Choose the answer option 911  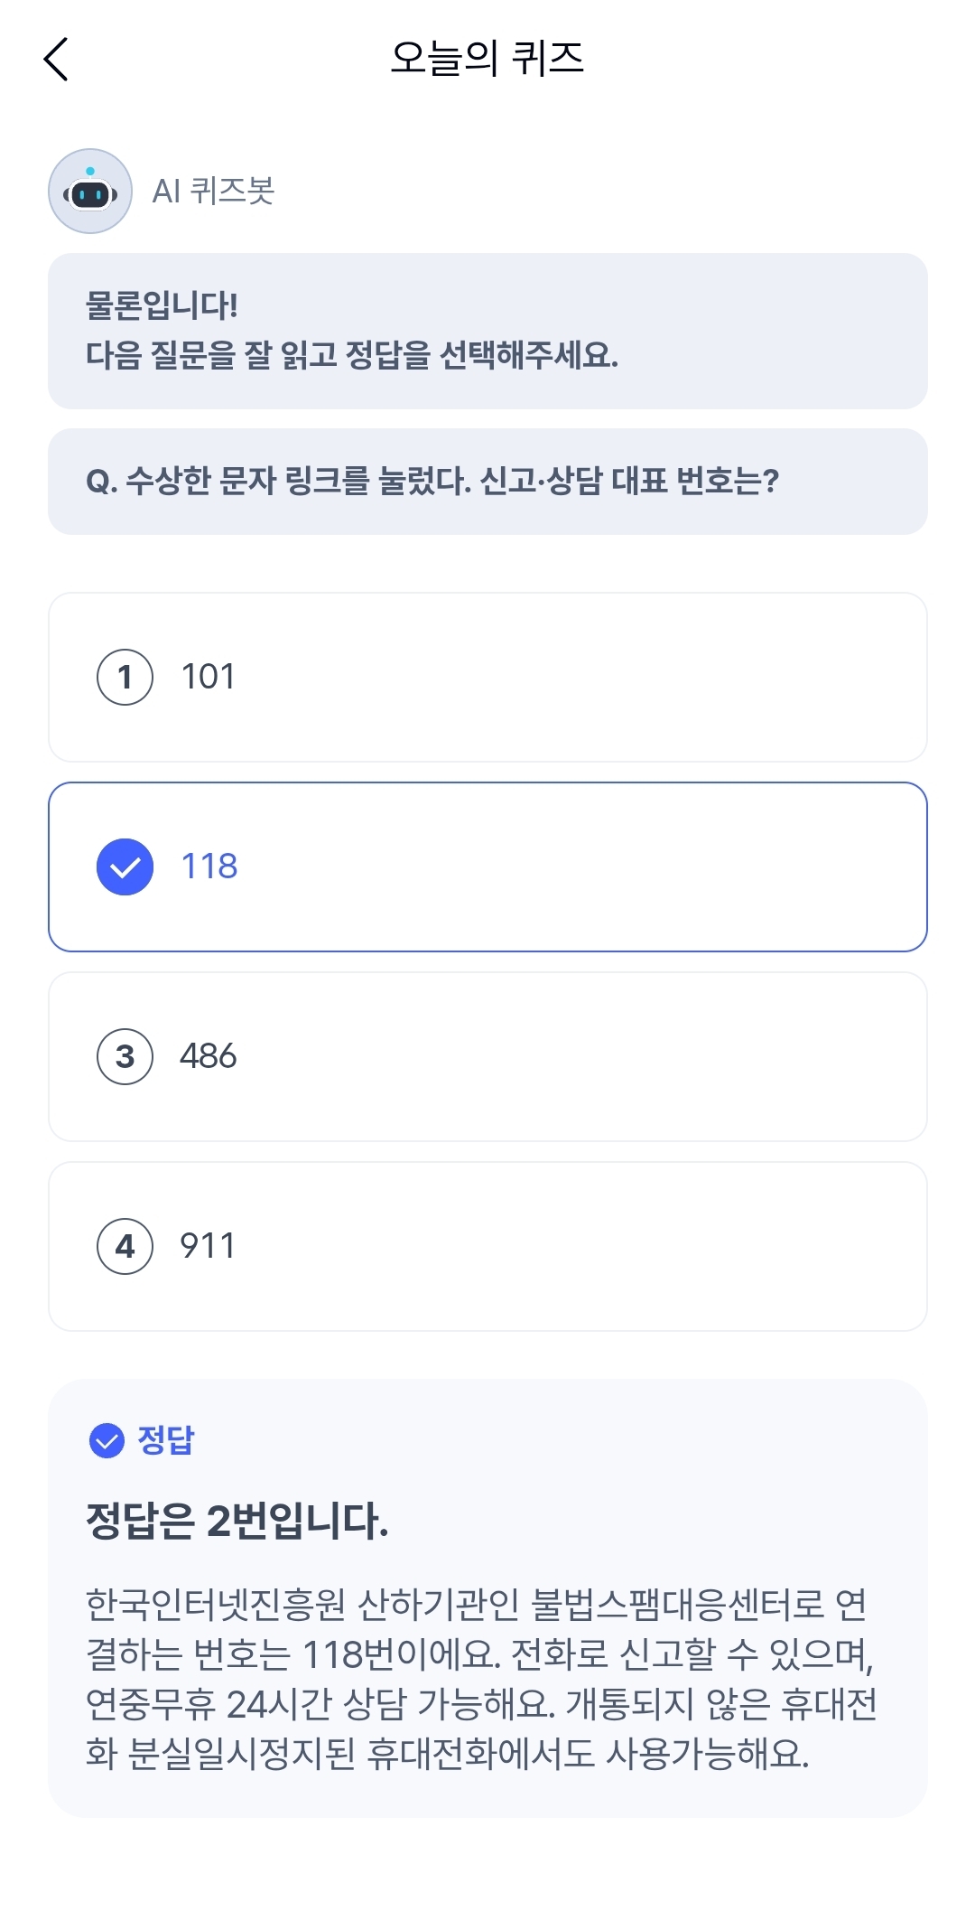coord(487,1247)
